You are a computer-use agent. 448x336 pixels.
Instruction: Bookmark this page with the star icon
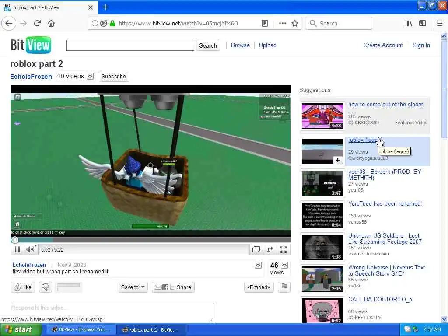point(295,24)
